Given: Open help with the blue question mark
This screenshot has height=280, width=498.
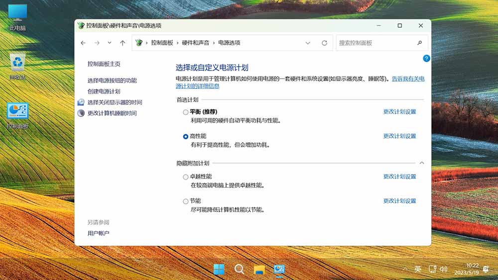Looking at the screenshot, I should tap(427, 58).
